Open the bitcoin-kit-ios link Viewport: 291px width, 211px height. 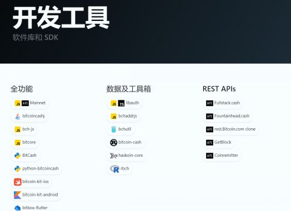[36, 181]
